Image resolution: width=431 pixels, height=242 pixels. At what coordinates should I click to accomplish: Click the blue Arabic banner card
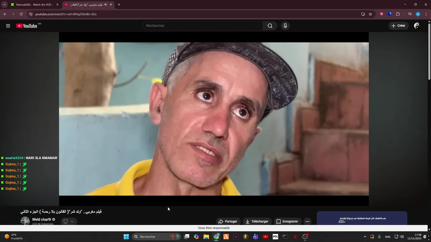click(x=362, y=218)
